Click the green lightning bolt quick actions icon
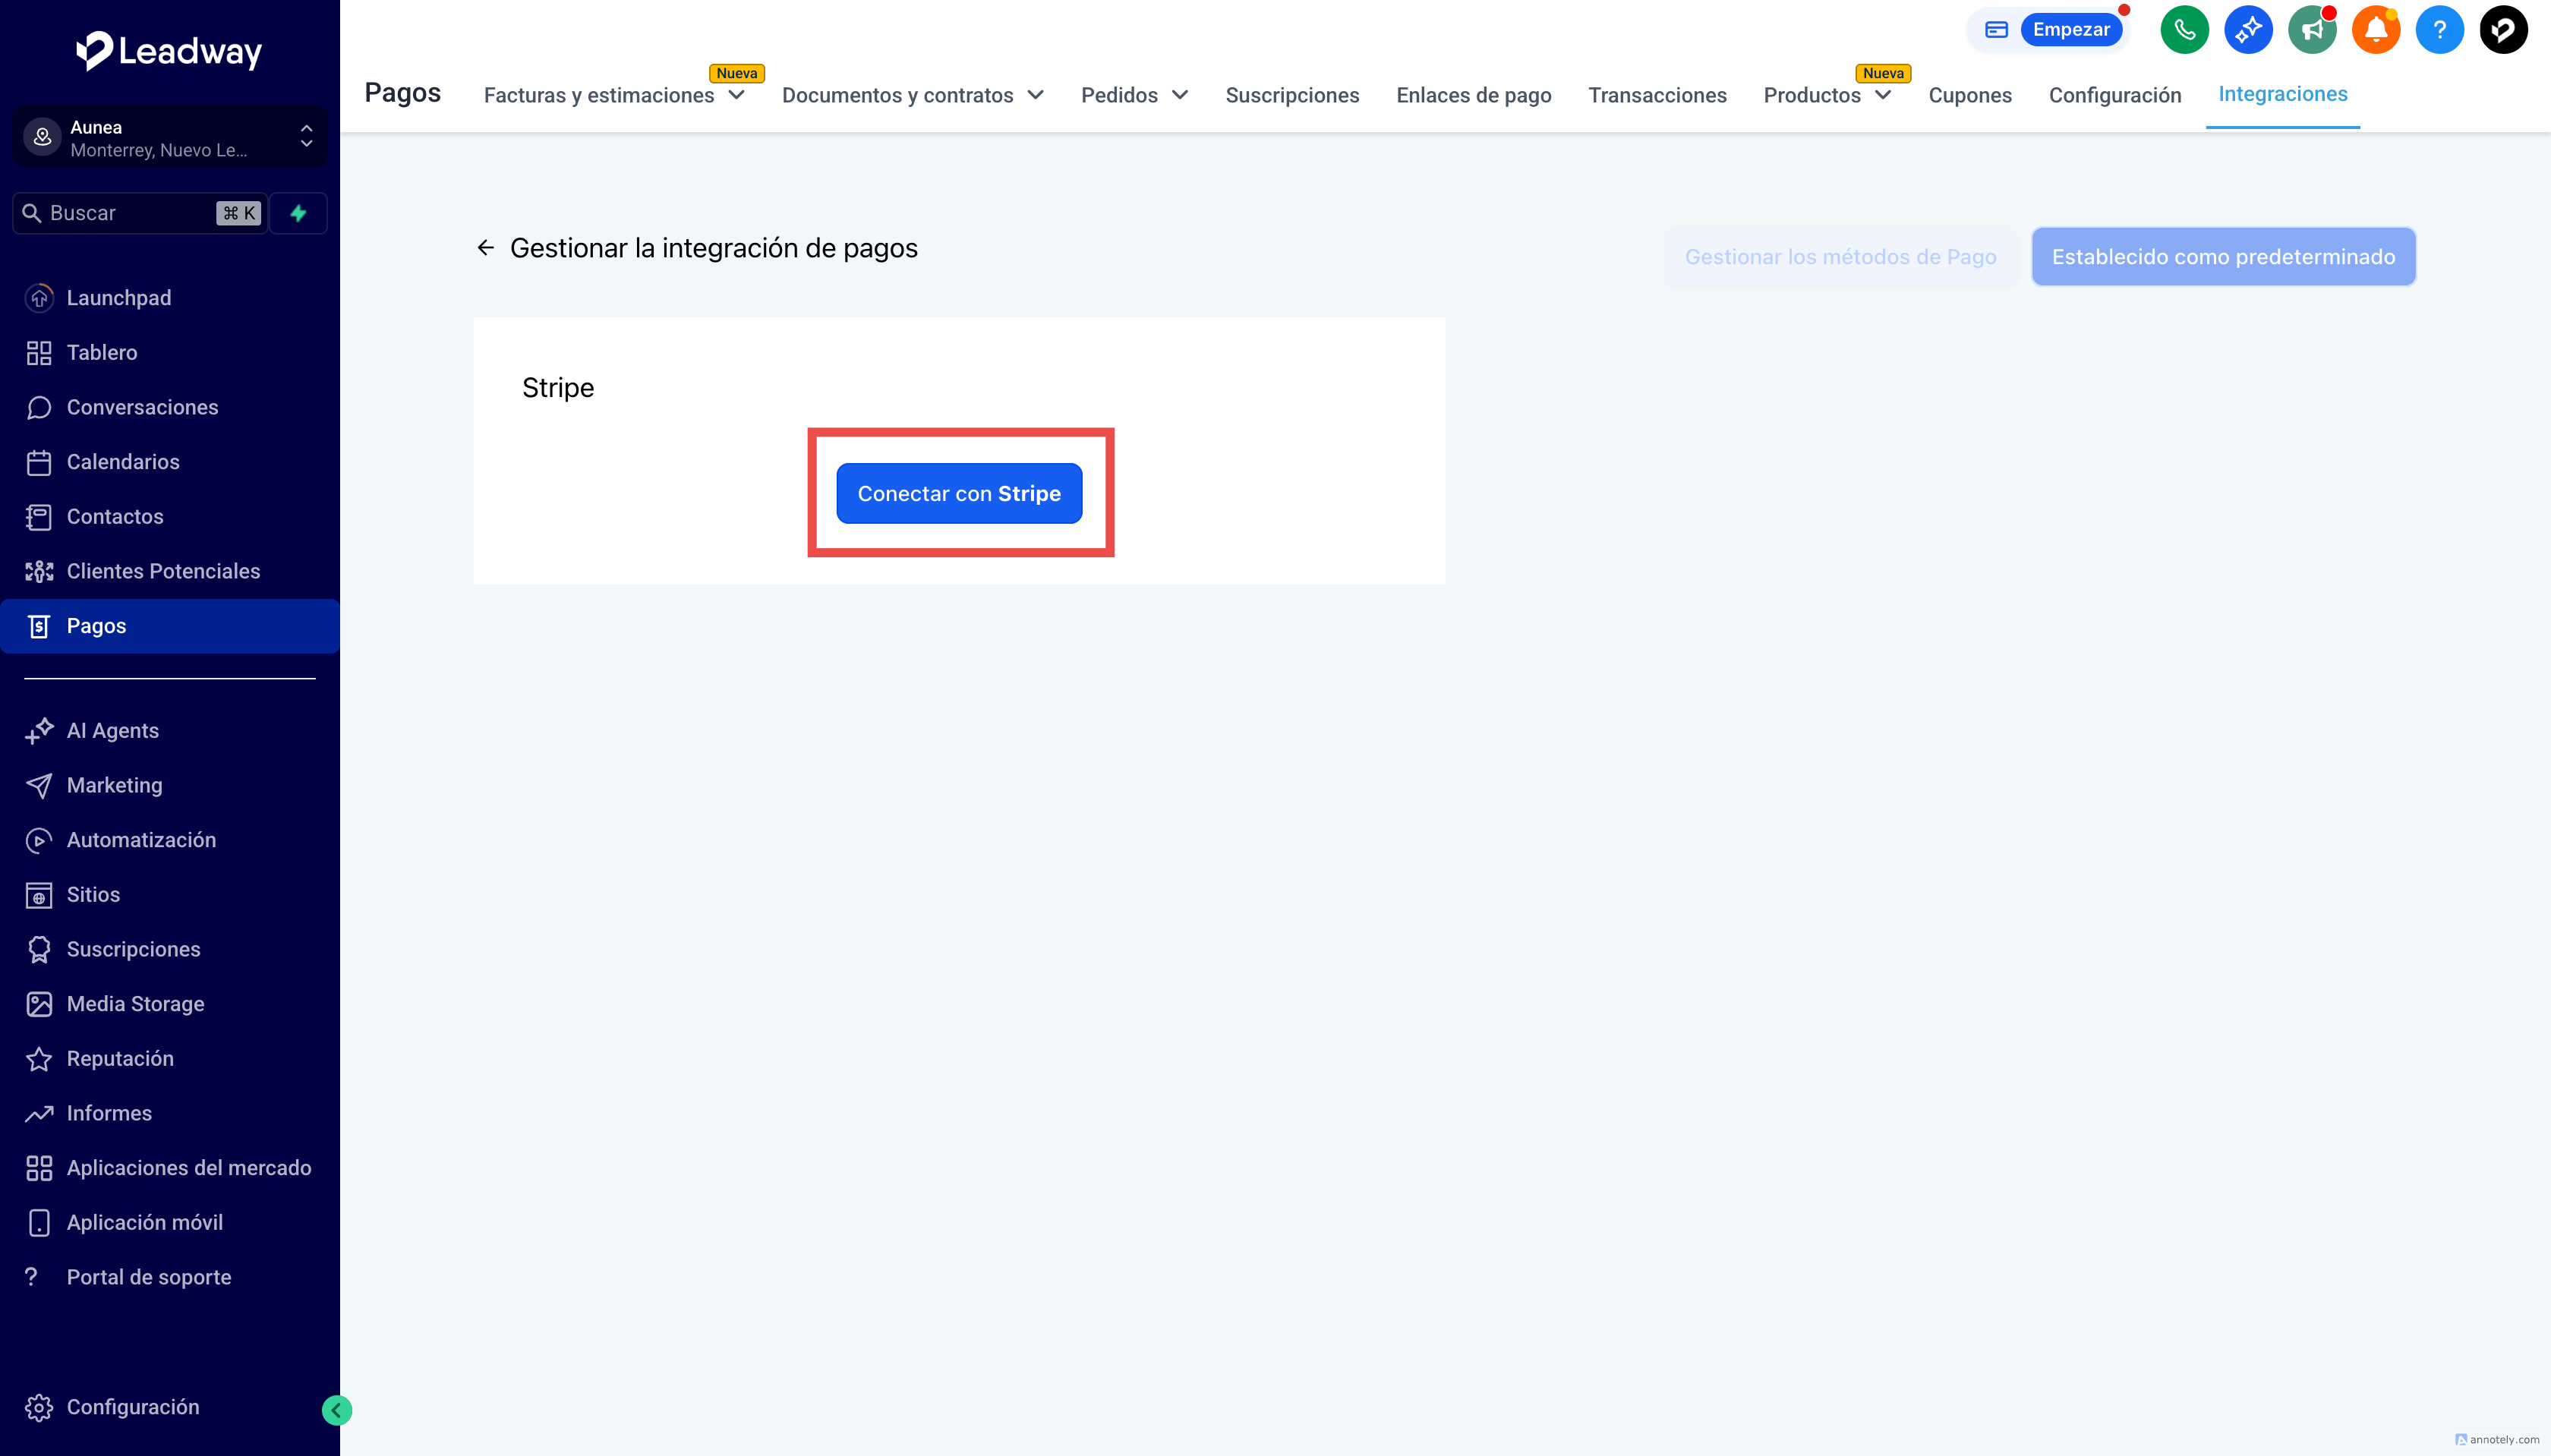This screenshot has width=2551, height=1456. (x=298, y=213)
